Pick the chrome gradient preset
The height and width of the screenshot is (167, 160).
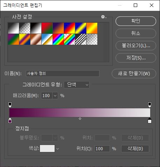coord(47,39)
